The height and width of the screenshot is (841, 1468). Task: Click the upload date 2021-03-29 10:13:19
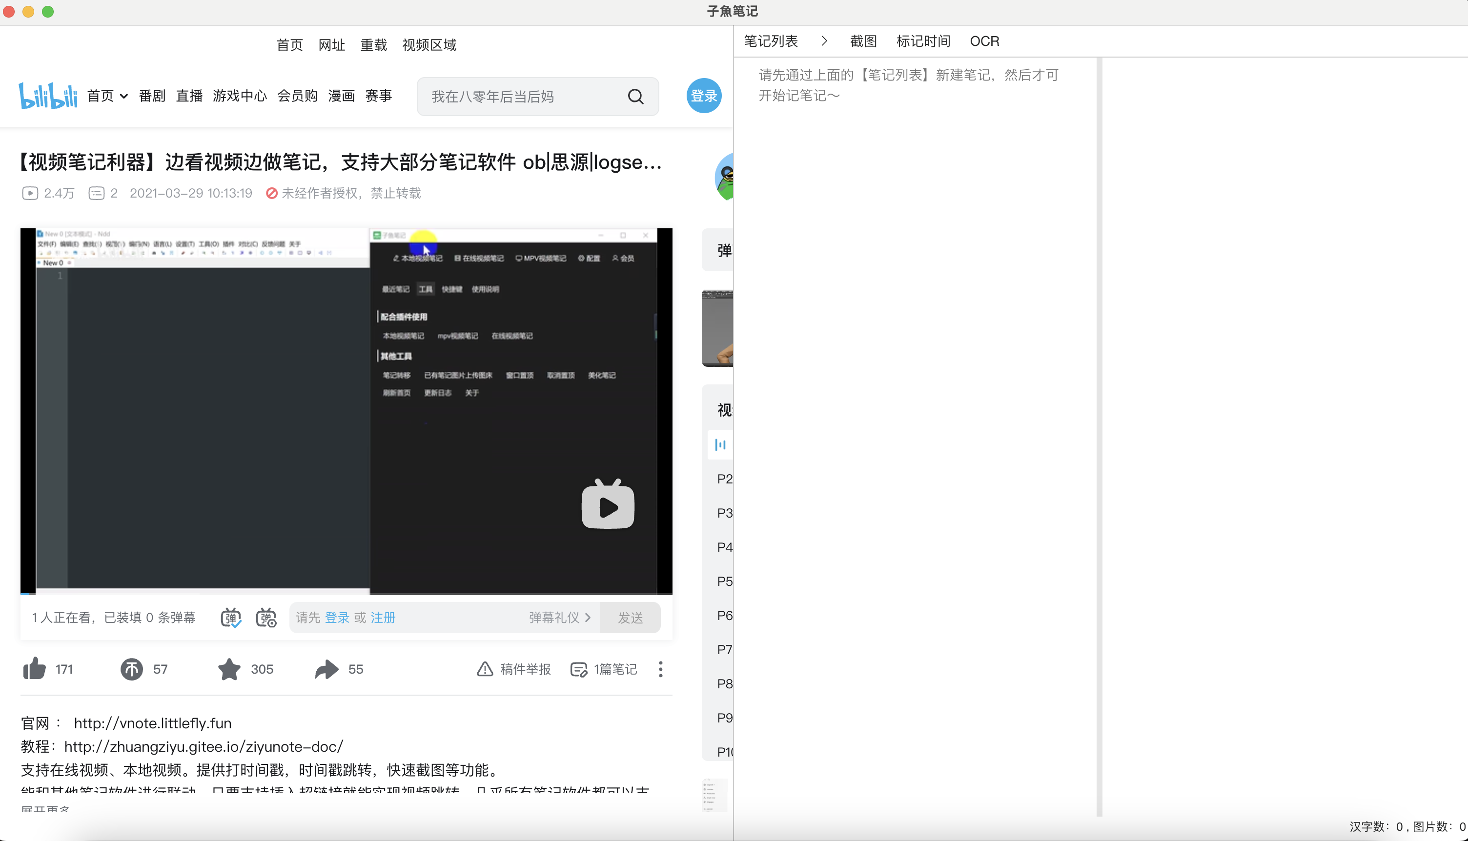click(x=191, y=193)
